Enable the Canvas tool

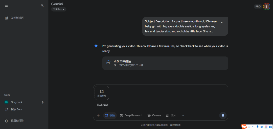(x=154, y=115)
